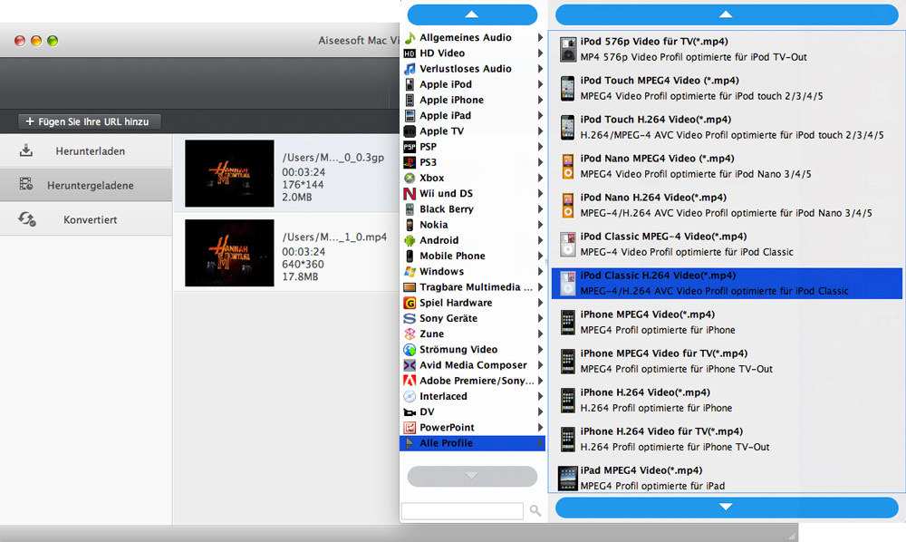Image resolution: width=906 pixels, height=542 pixels.
Task: Choose iPhone MPEG4 Video für TV profile
Action: [727, 361]
